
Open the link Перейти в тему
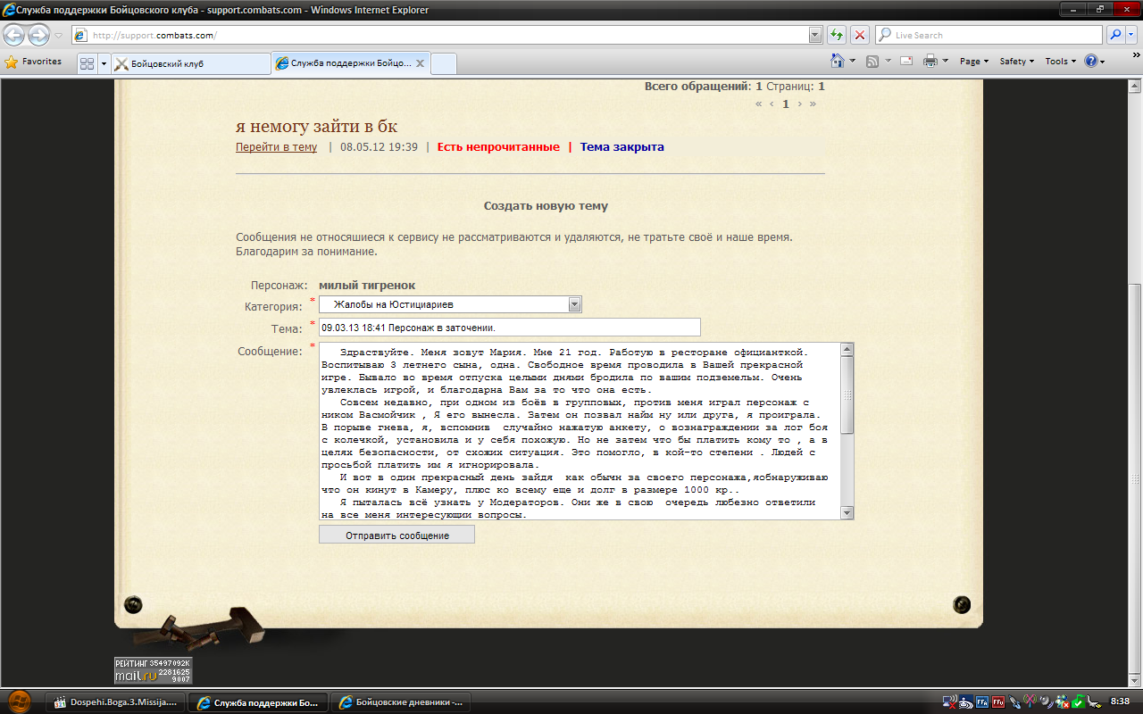coord(276,147)
